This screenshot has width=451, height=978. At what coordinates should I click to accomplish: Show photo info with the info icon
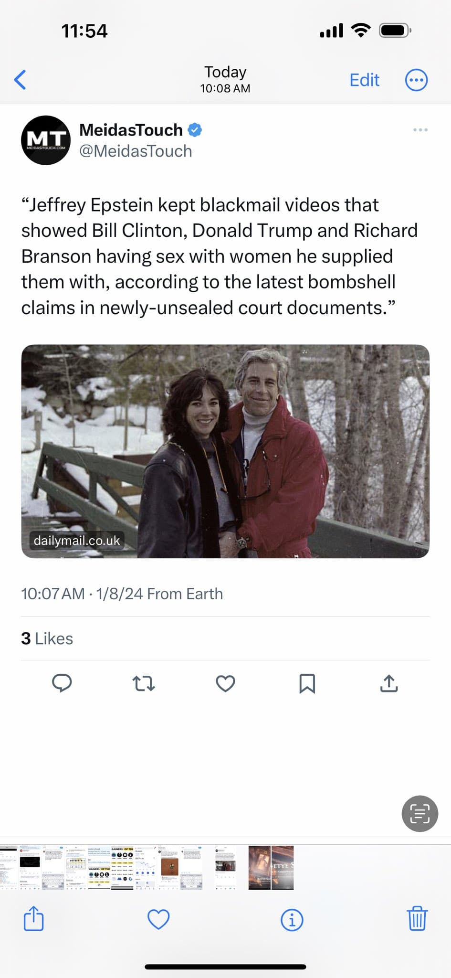click(292, 919)
